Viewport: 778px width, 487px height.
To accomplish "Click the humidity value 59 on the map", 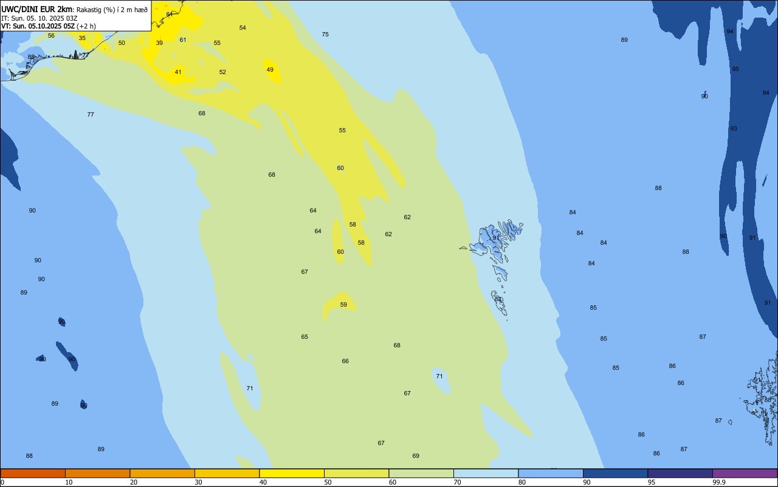I will (x=343, y=305).
